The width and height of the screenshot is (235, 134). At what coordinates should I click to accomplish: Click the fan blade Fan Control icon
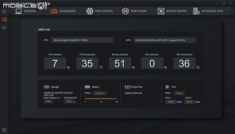click(x=90, y=11)
